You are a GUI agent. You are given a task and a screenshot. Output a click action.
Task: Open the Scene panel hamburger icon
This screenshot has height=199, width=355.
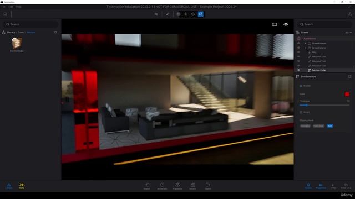coord(298,33)
